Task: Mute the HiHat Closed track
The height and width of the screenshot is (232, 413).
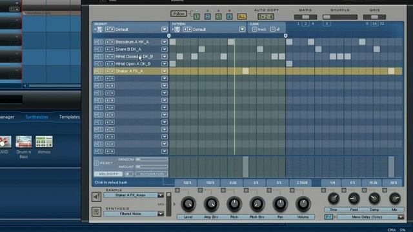Action: coord(96,57)
